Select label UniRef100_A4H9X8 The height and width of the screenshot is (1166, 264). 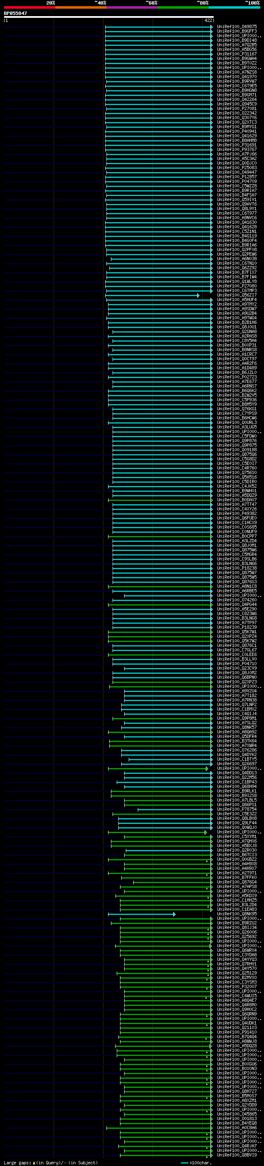(x=236, y=864)
